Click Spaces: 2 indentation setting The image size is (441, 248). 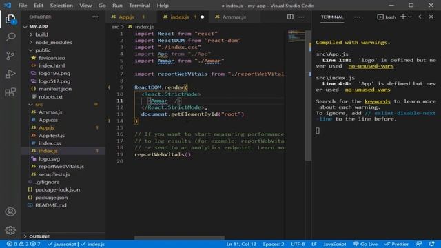pyautogui.click(x=274, y=244)
